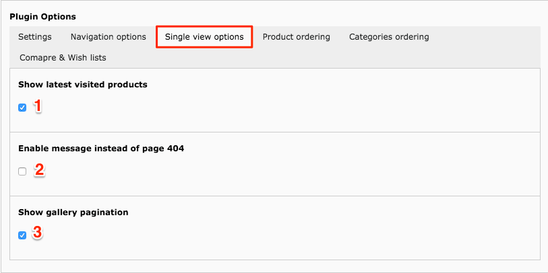
Task: Click the red number 2 annotation
Action: 39,170
